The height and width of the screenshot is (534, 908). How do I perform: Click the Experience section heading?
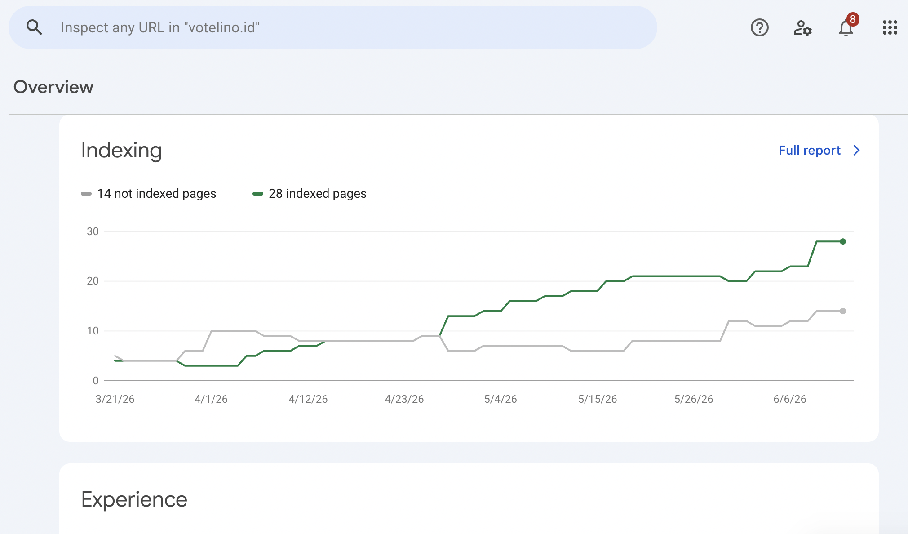(134, 499)
